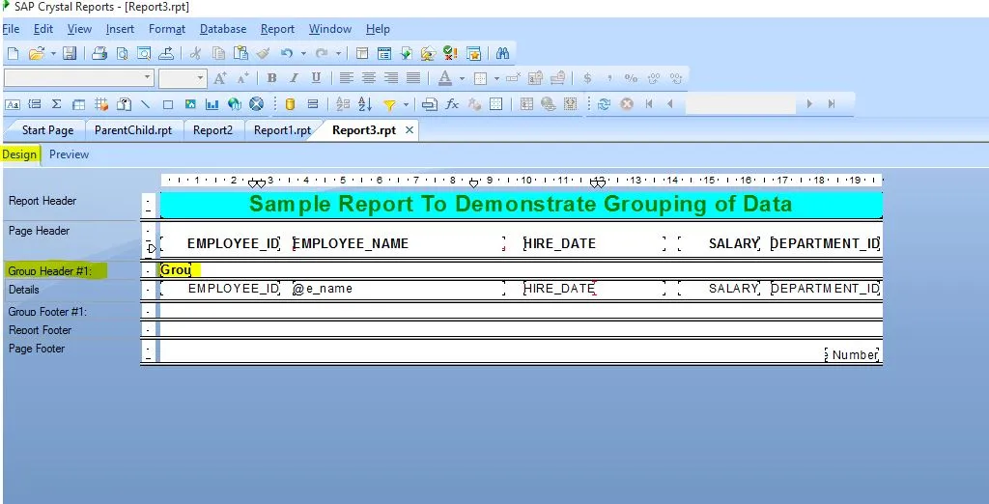Toggle Bold formatting

tap(271, 78)
